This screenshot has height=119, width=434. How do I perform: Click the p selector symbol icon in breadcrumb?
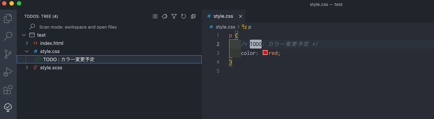244,27
